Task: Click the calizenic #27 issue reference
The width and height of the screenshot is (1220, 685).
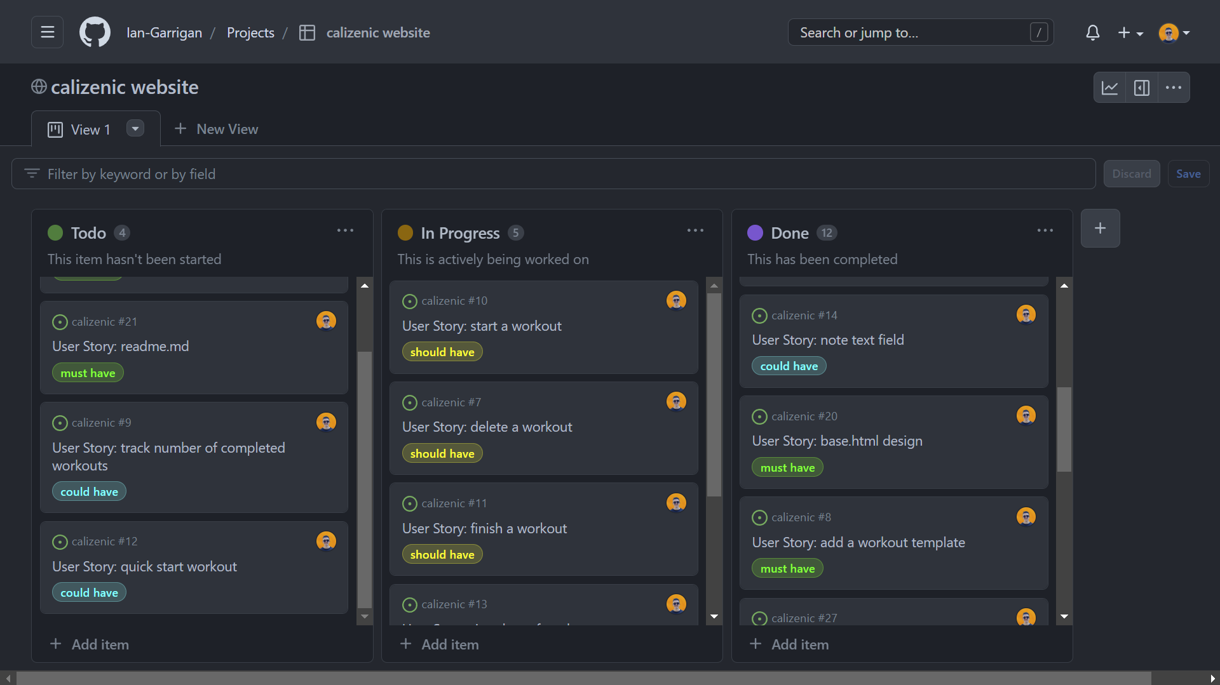Action: point(804,618)
